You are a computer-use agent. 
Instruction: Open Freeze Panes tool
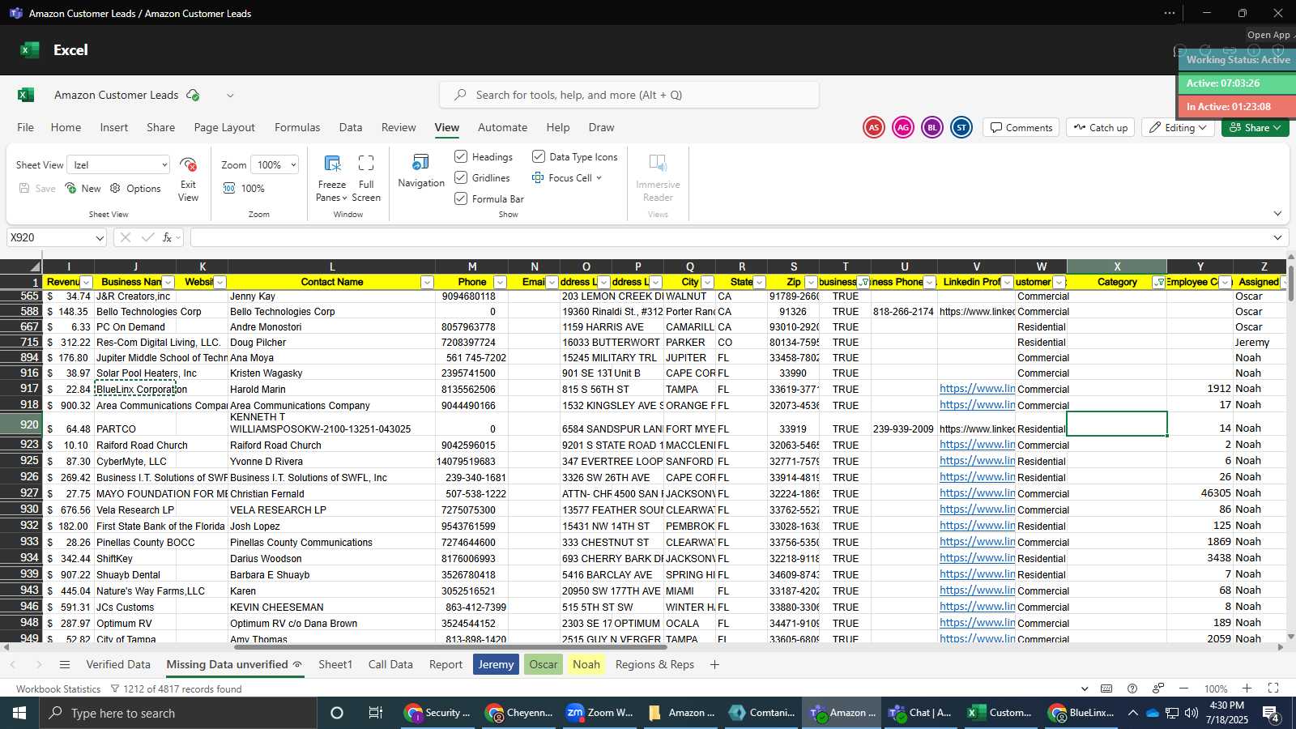click(332, 178)
